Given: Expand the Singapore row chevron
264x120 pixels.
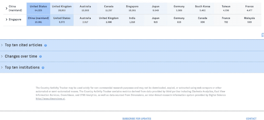Looking at the screenshot, I should click(x=7, y=20).
